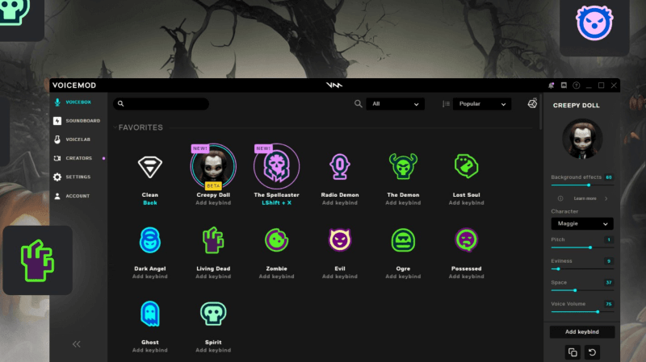This screenshot has width=646, height=362.
Task: Click the random voice dice icon
Action: click(532, 104)
